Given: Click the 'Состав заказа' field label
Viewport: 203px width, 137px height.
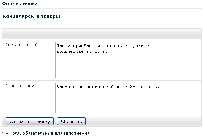Looking at the screenshot, I should (x=20, y=45).
